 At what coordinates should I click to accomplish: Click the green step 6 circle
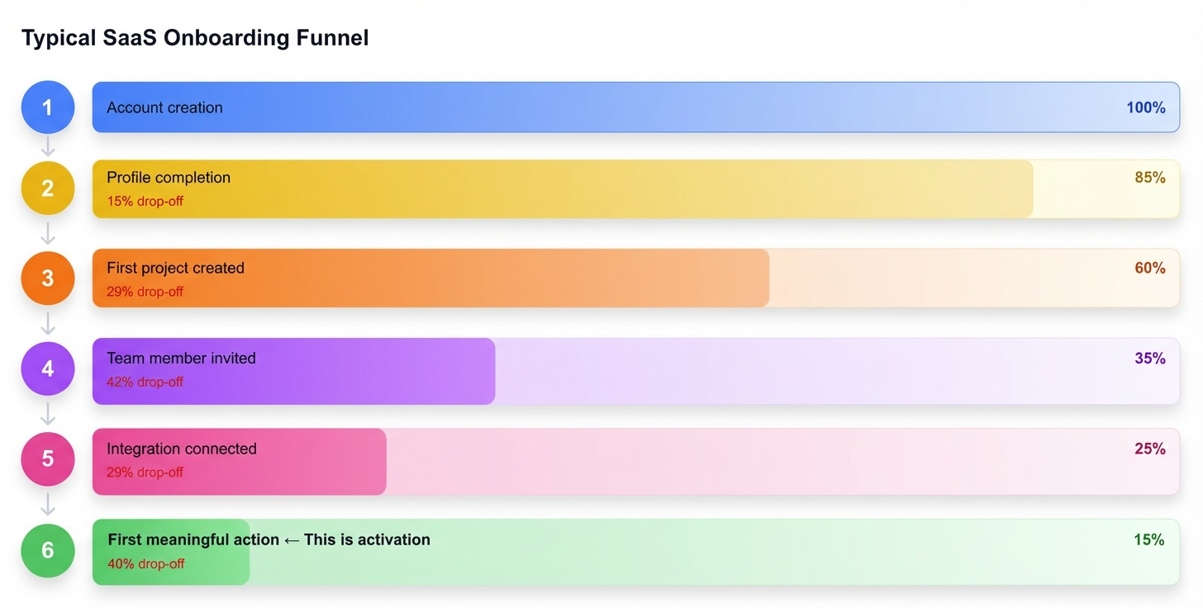[x=48, y=550]
